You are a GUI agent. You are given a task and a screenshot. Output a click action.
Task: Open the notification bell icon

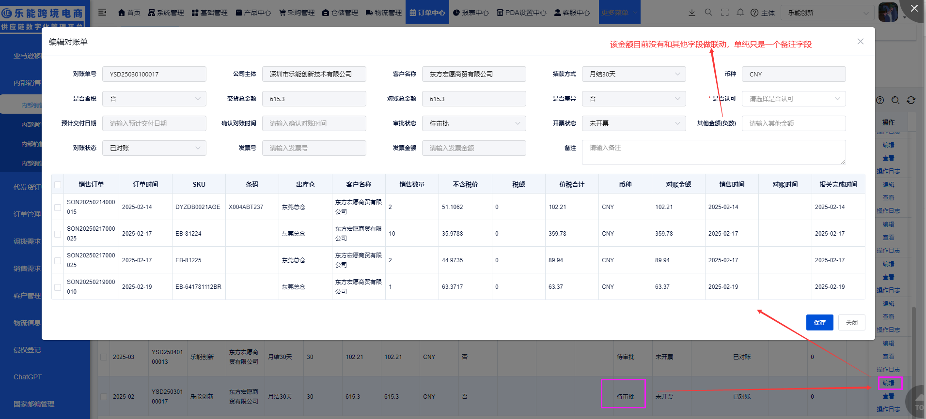(x=740, y=12)
